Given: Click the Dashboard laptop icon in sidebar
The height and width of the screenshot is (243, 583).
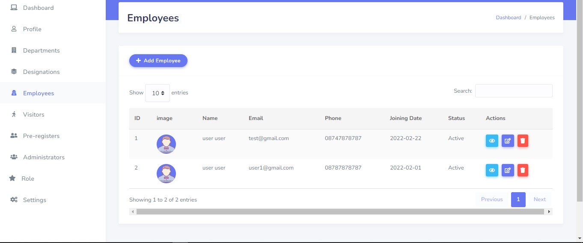Looking at the screenshot, I should point(14,8).
